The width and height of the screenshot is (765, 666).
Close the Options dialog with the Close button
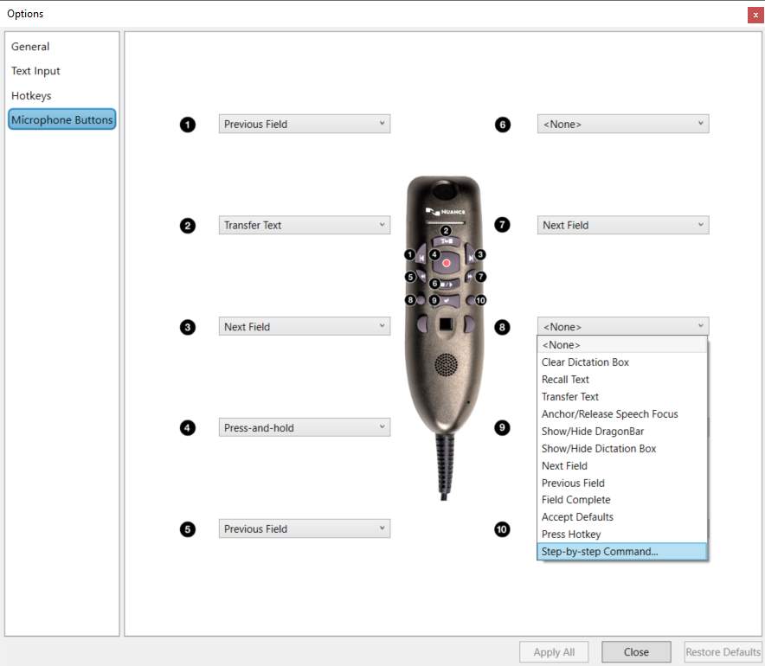point(636,651)
